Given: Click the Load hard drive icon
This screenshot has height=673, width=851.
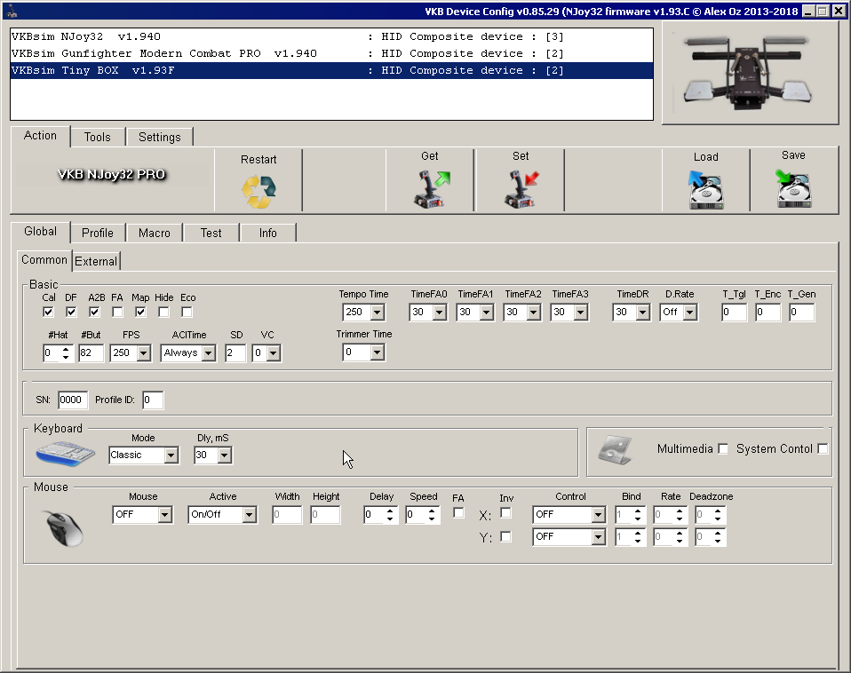Looking at the screenshot, I should [705, 190].
